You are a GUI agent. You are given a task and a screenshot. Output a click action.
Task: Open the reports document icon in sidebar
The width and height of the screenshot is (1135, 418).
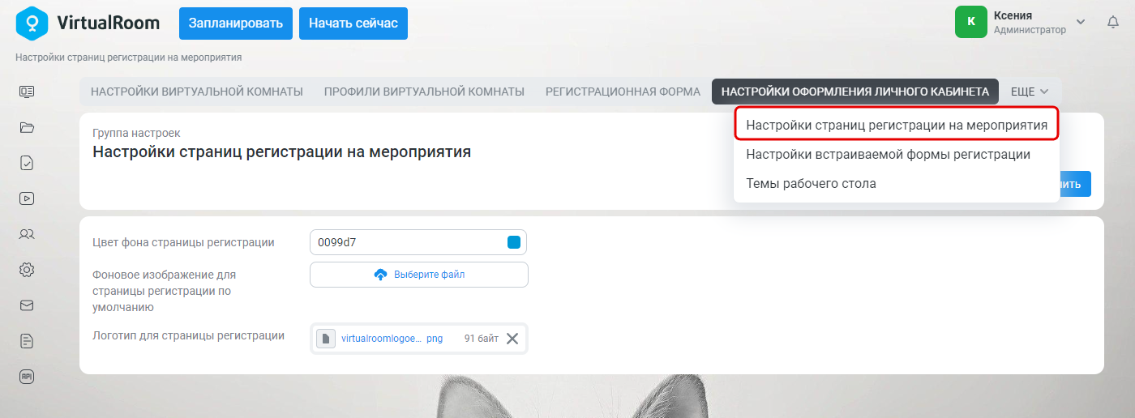pyautogui.click(x=27, y=341)
